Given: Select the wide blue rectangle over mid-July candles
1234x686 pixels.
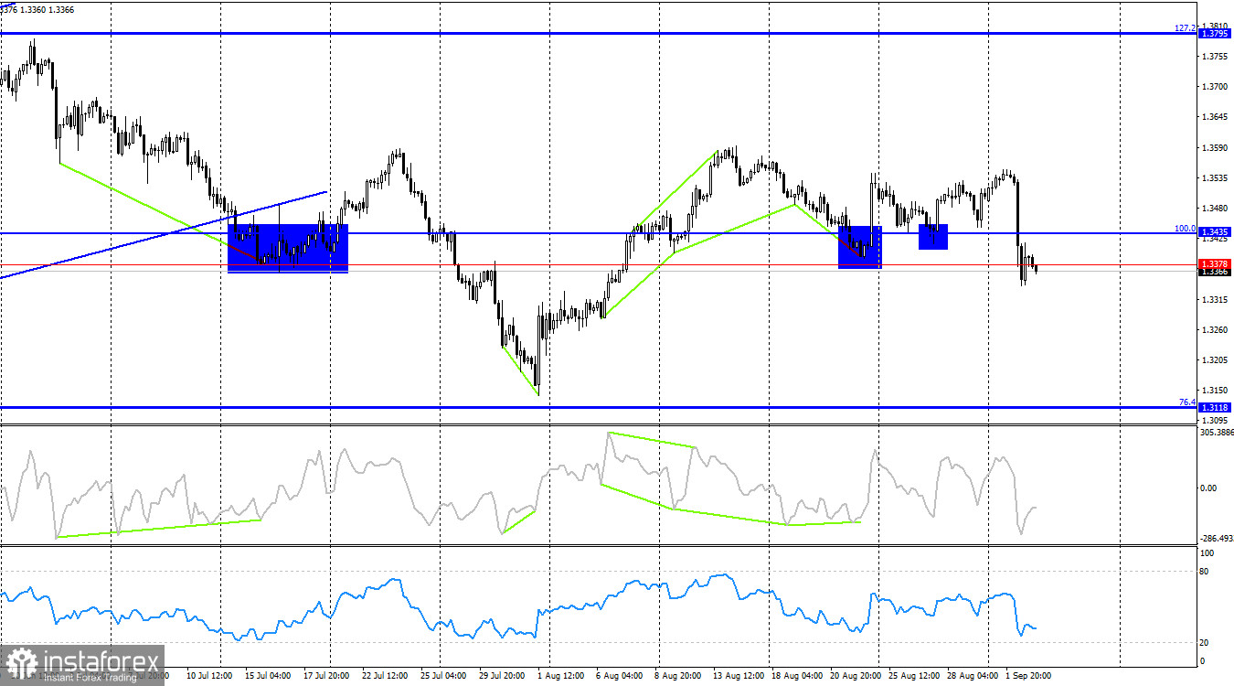Looking at the screenshot, I should click(288, 248).
